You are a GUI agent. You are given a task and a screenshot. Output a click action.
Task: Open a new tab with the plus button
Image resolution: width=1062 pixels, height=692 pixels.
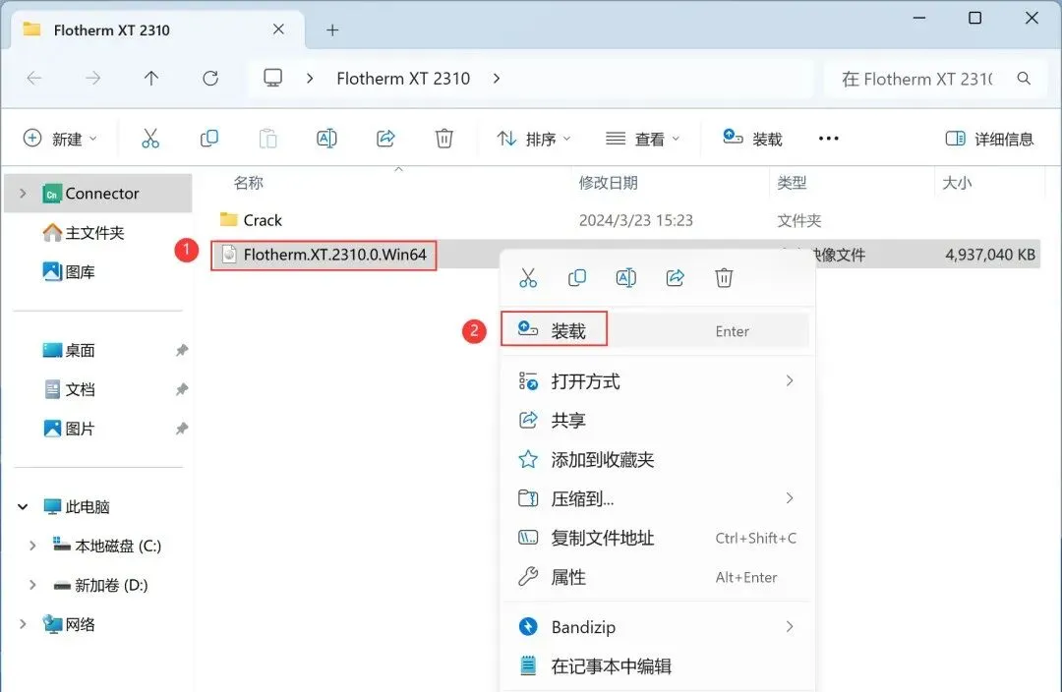click(332, 29)
